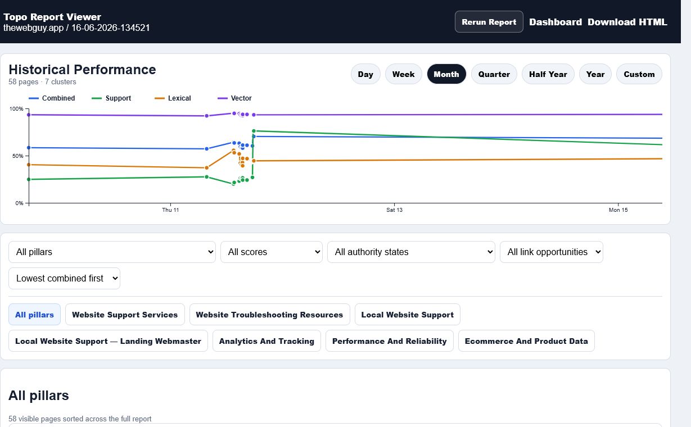Screen dimensions: 691x427
Task: Choose the Custom time range
Action: (639, 74)
